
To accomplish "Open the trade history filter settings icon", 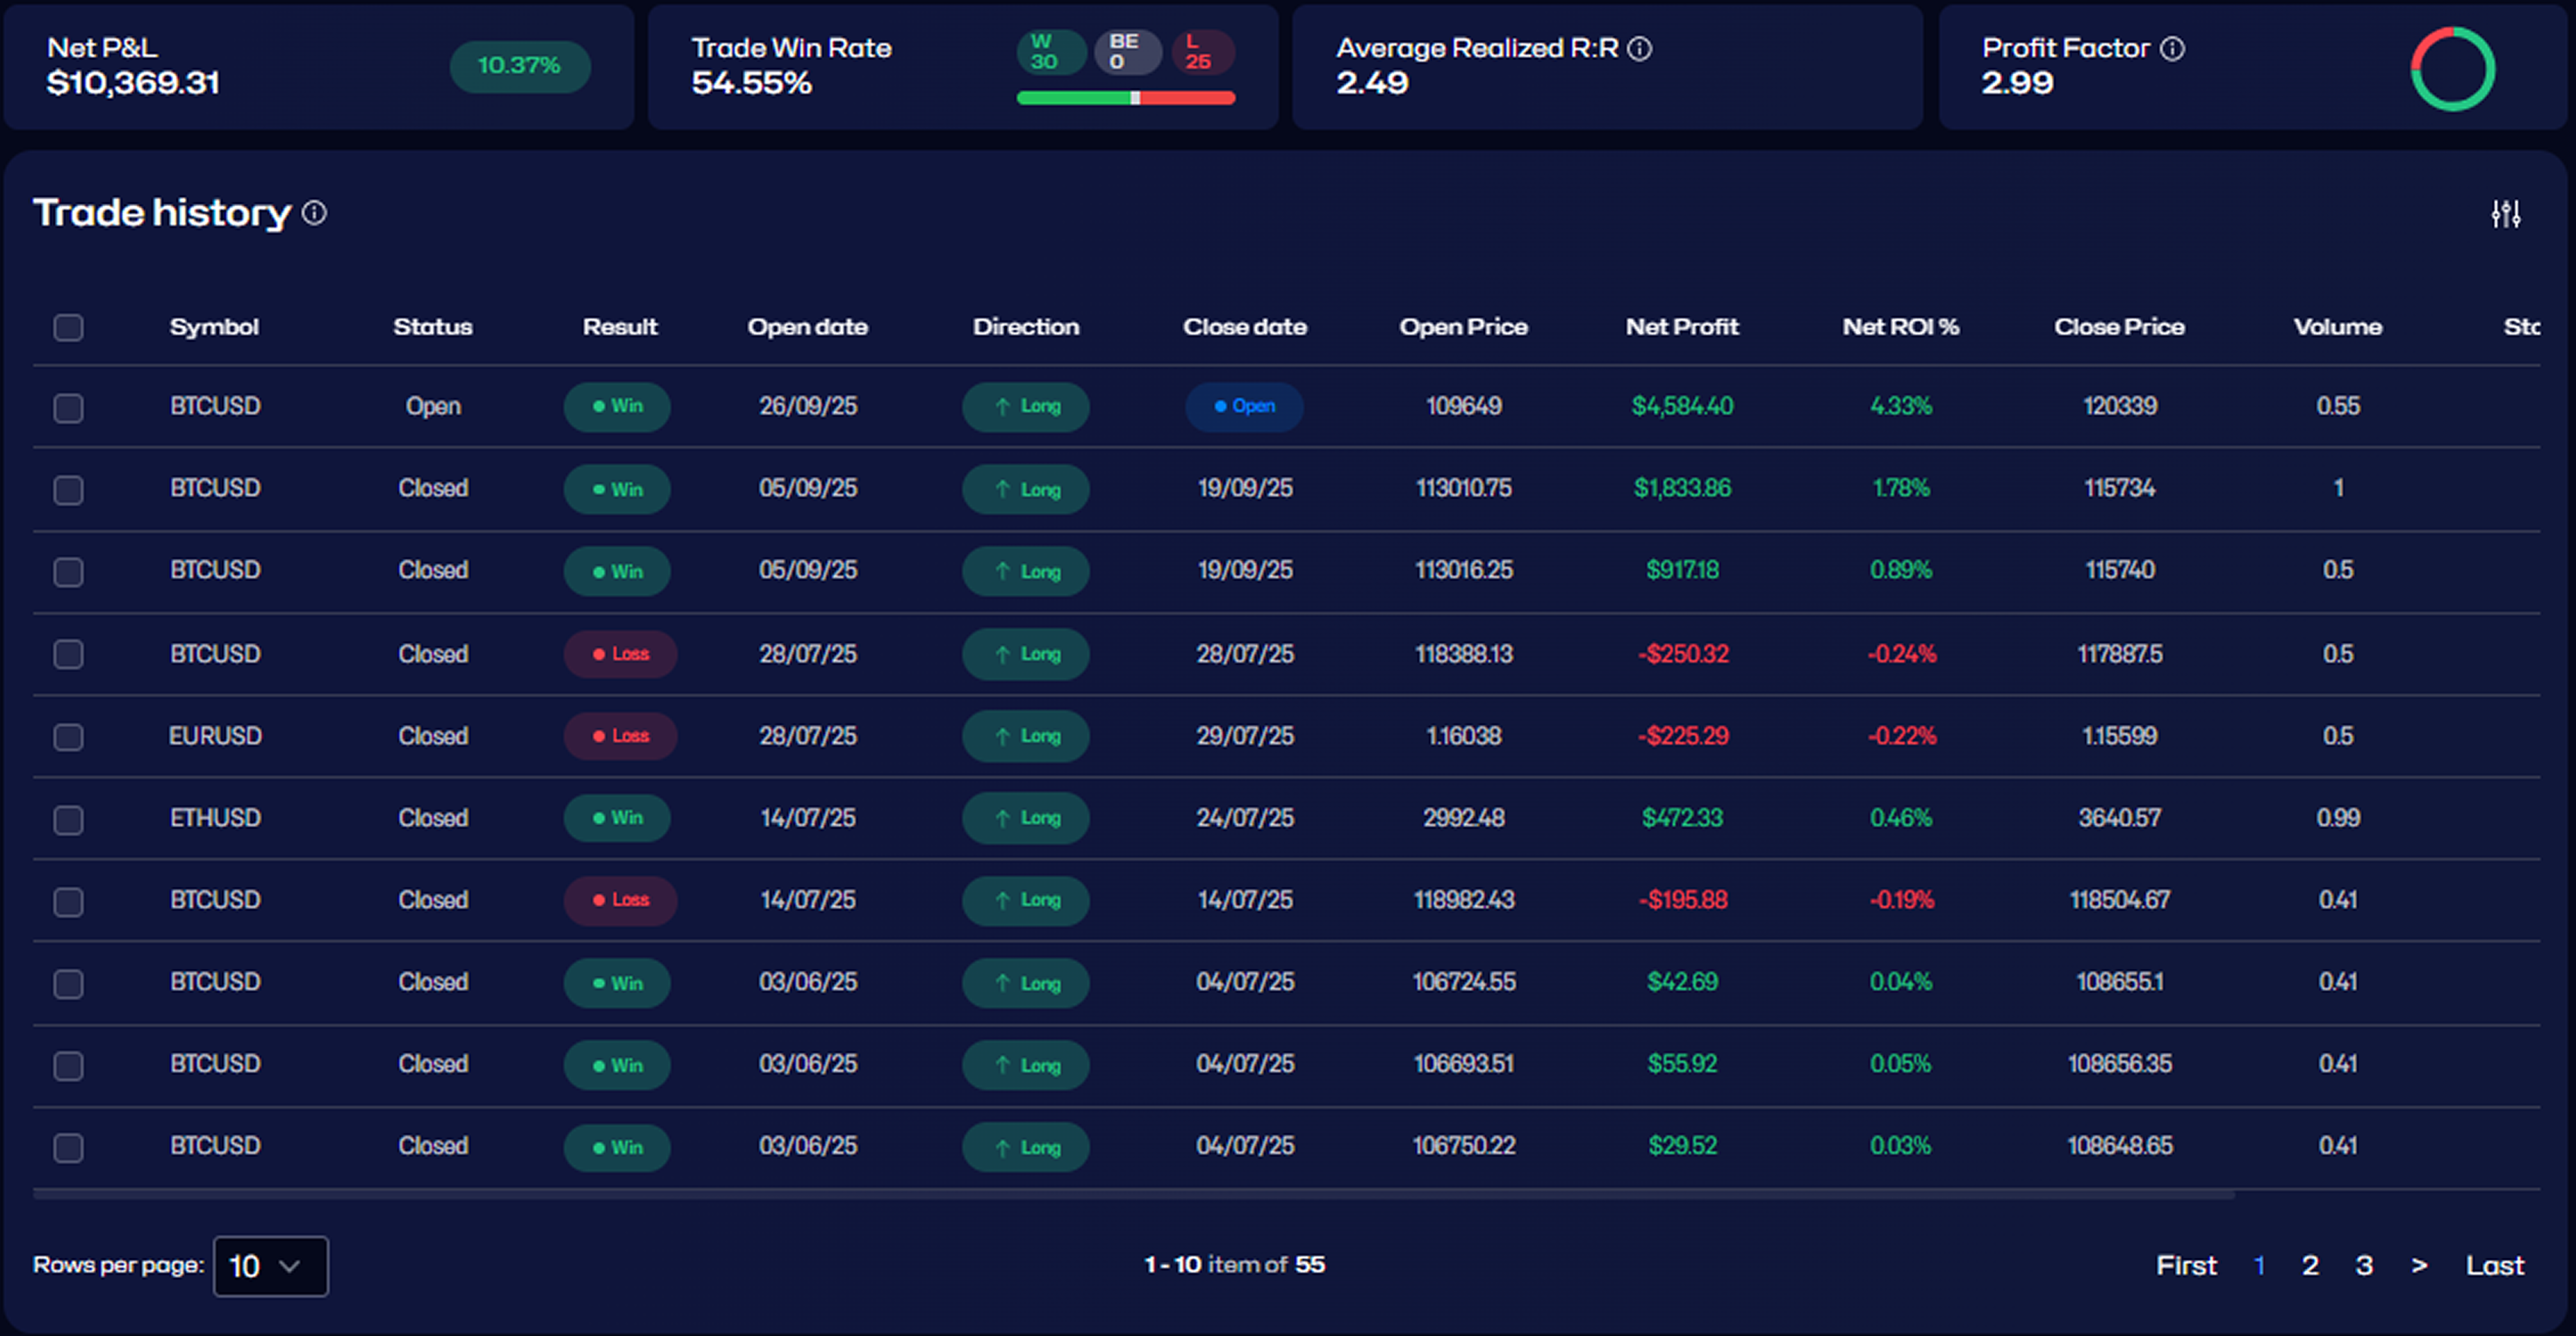I will click(x=2505, y=214).
